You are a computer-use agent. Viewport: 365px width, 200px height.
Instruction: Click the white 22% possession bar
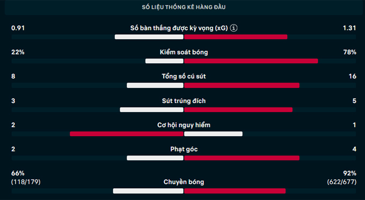(x=164, y=61)
